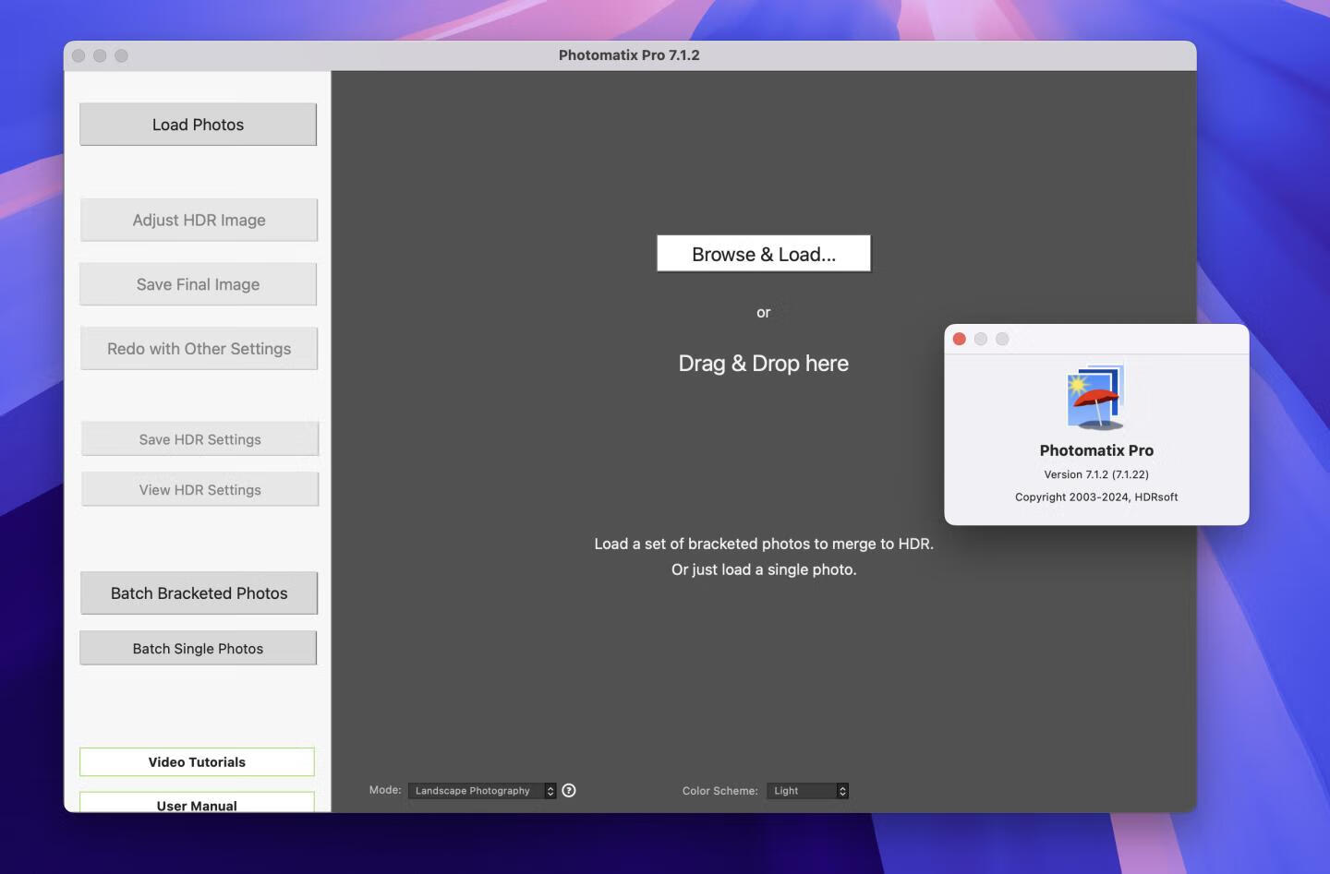
Task: Open the User Manual link
Action: (x=197, y=803)
